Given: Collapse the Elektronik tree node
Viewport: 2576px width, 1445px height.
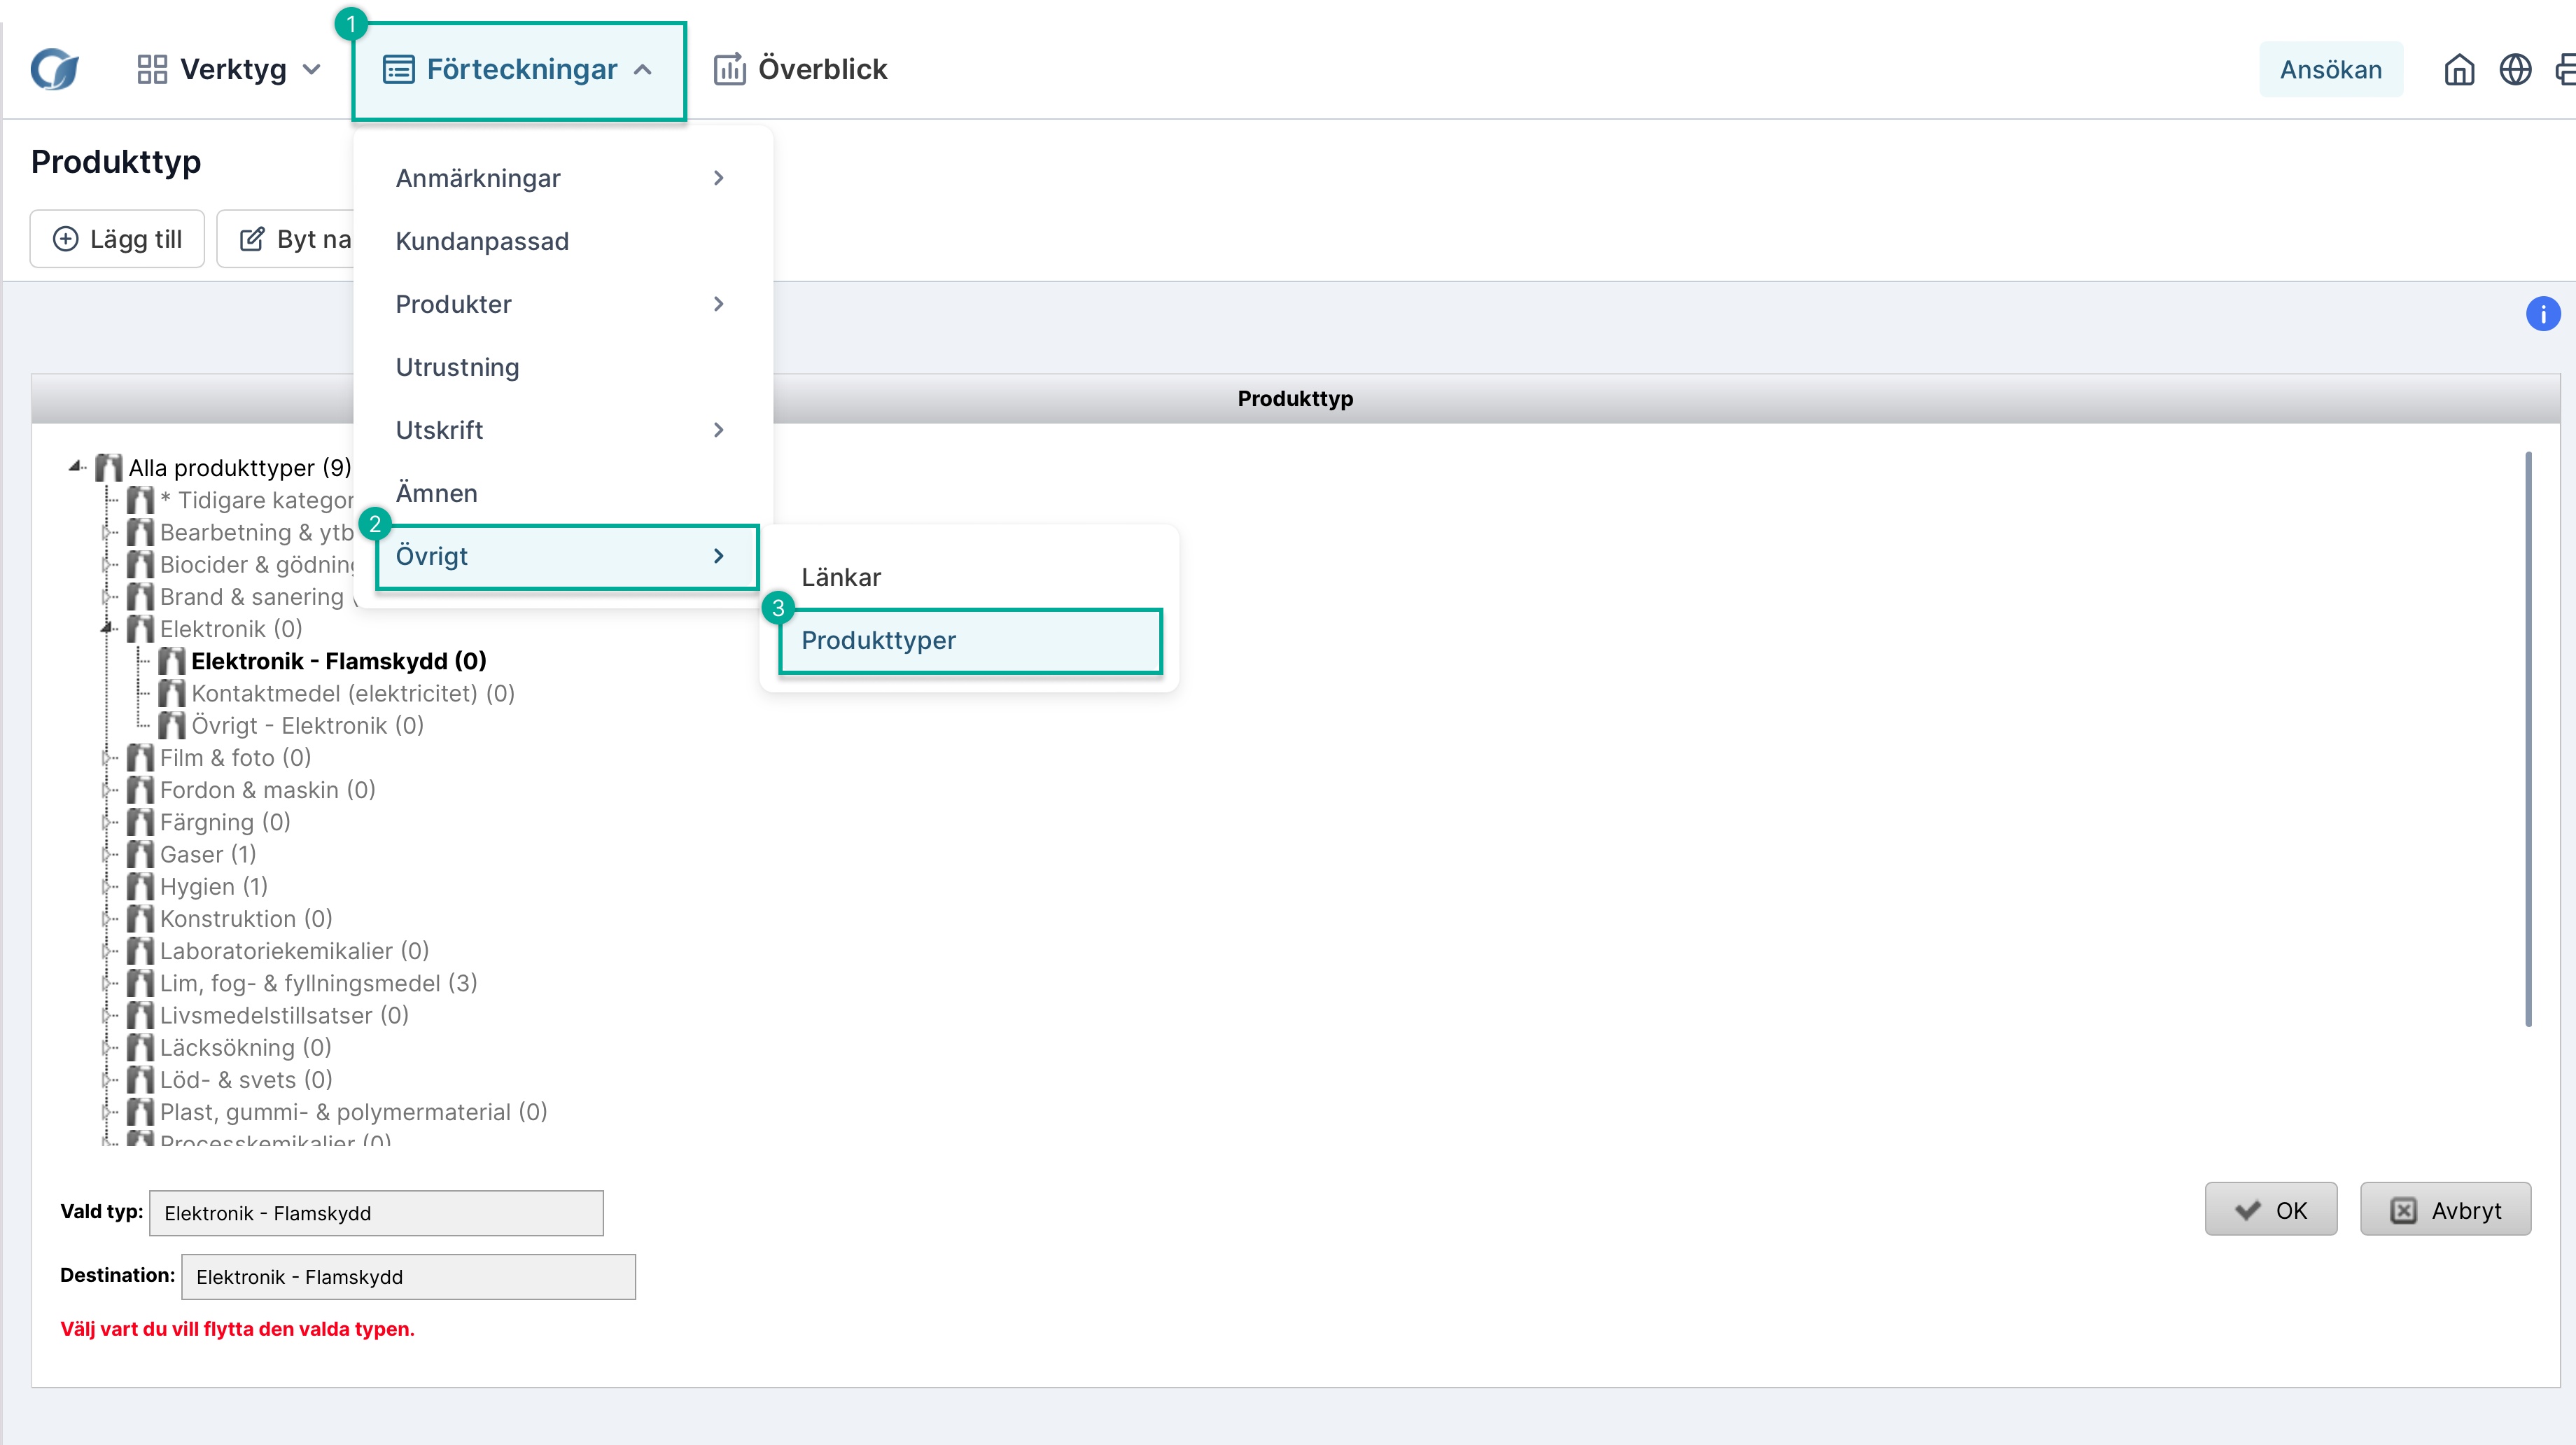Looking at the screenshot, I should (x=106, y=629).
